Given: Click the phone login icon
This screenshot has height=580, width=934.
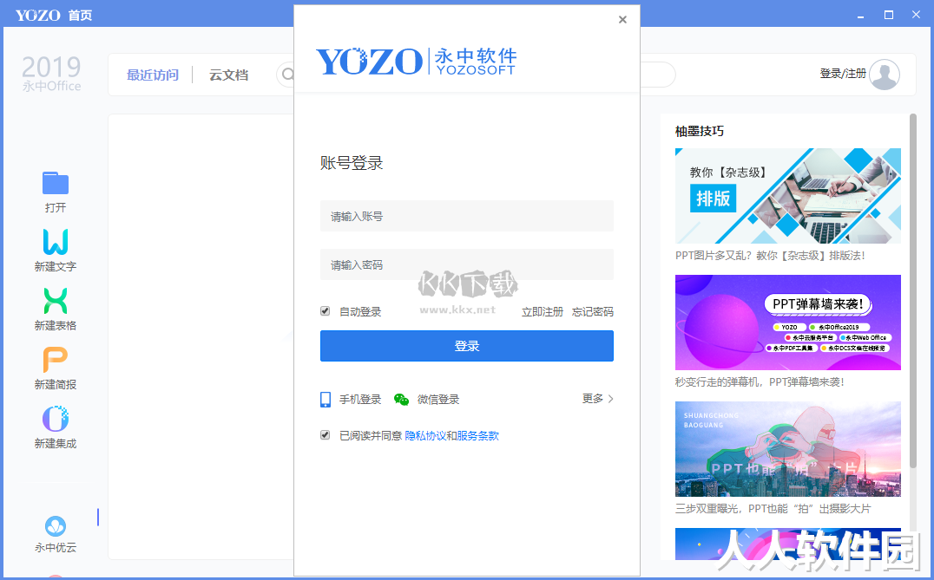Looking at the screenshot, I should pyautogui.click(x=326, y=399).
